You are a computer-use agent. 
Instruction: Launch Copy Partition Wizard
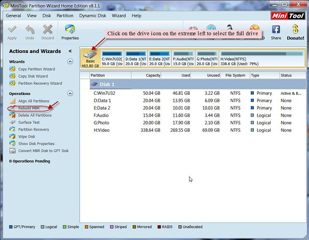click(x=36, y=69)
